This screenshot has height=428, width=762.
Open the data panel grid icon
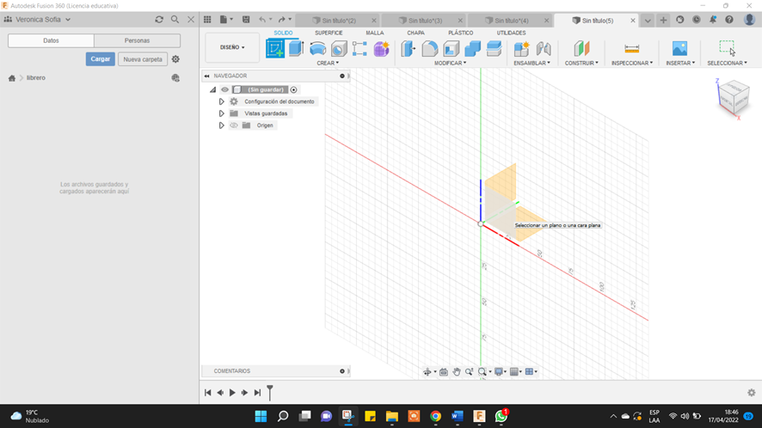coord(207,20)
